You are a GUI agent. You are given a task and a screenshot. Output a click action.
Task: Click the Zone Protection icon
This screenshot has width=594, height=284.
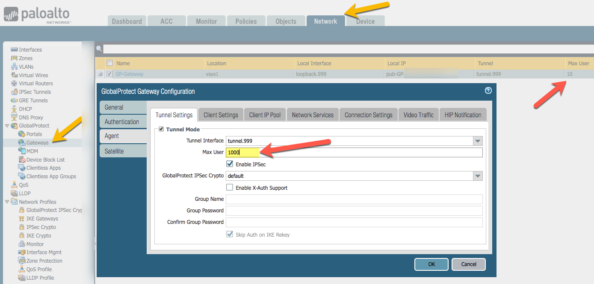(x=22, y=261)
